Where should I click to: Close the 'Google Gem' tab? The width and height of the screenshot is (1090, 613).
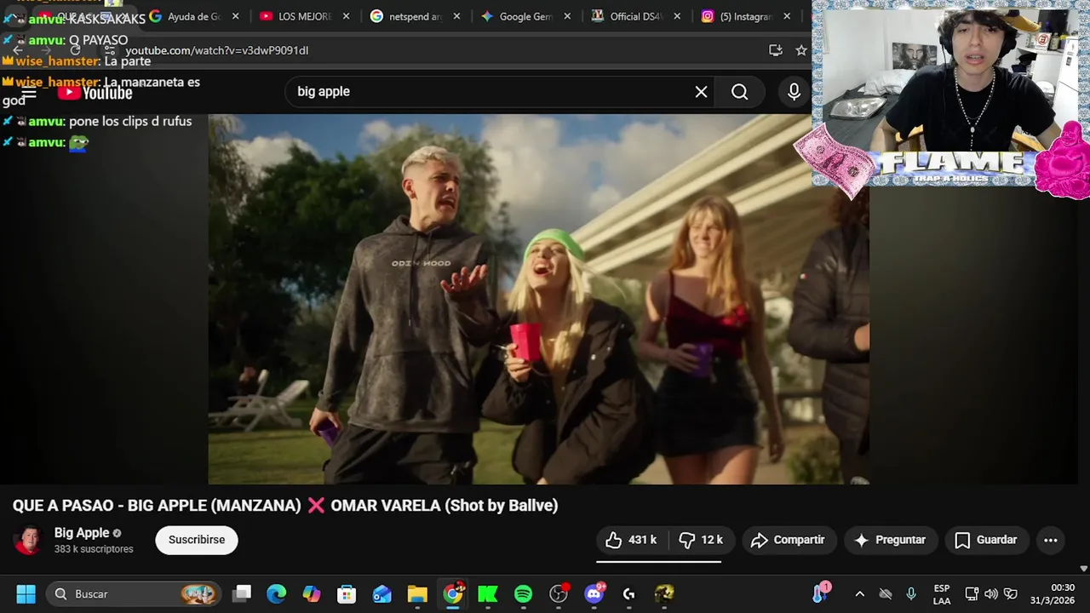coord(567,16)
